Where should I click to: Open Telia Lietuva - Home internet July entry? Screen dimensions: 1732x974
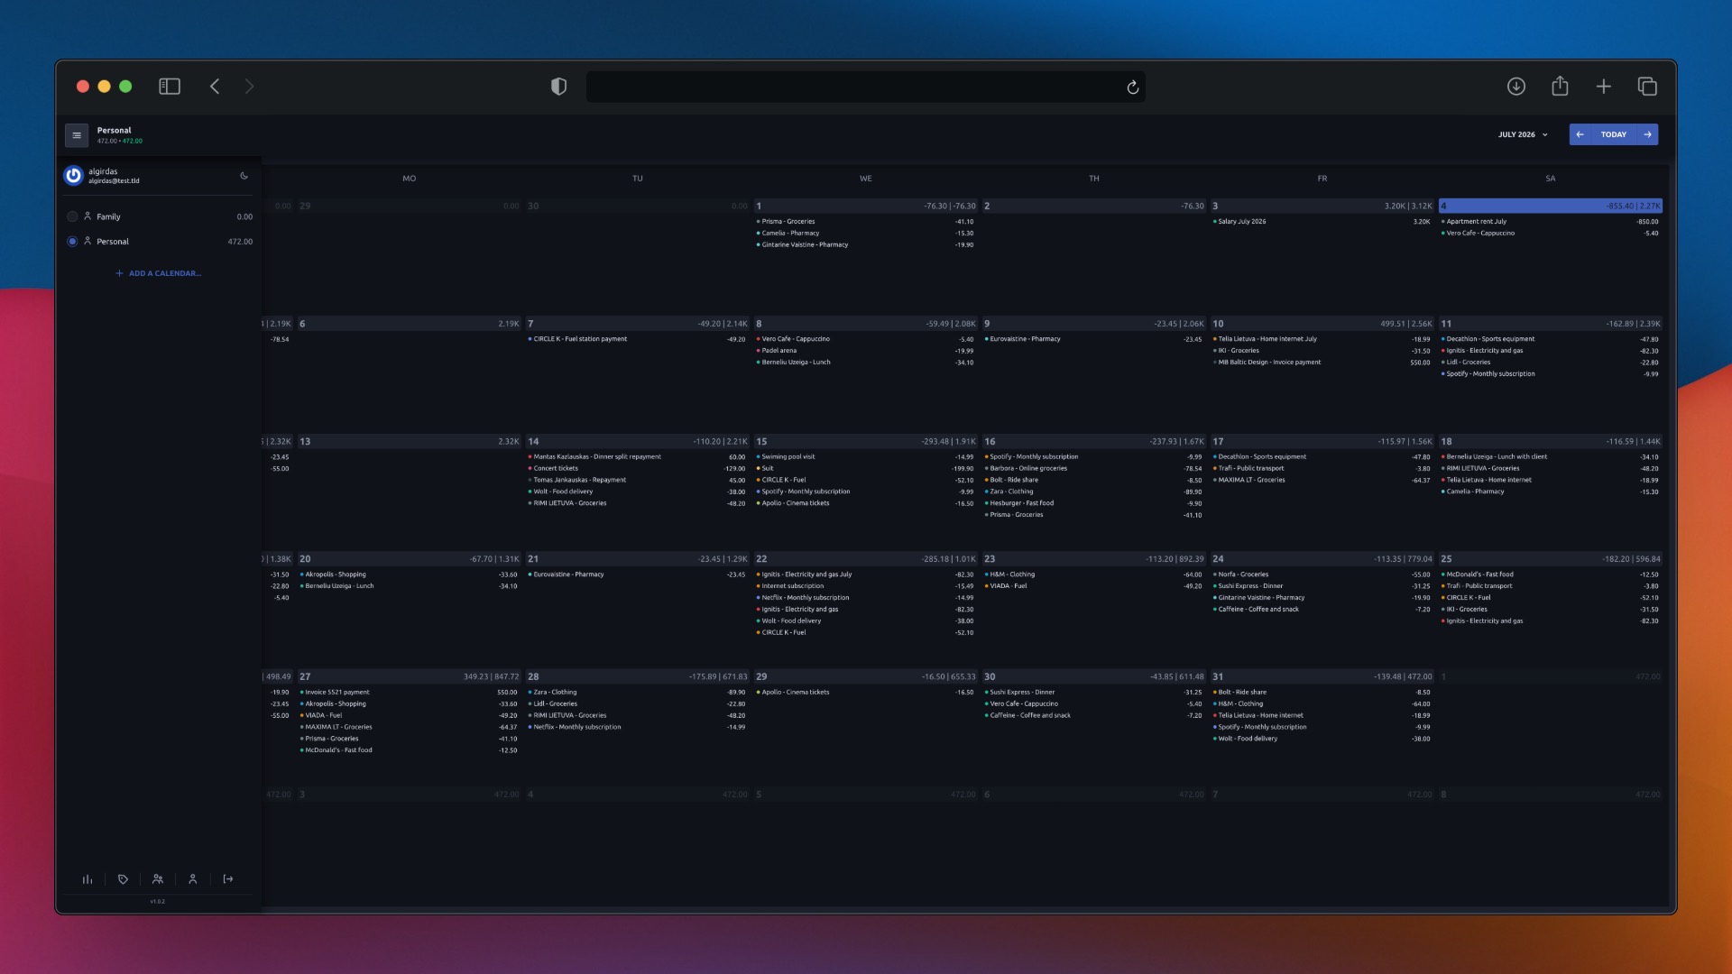click(x=1322, y=339)
